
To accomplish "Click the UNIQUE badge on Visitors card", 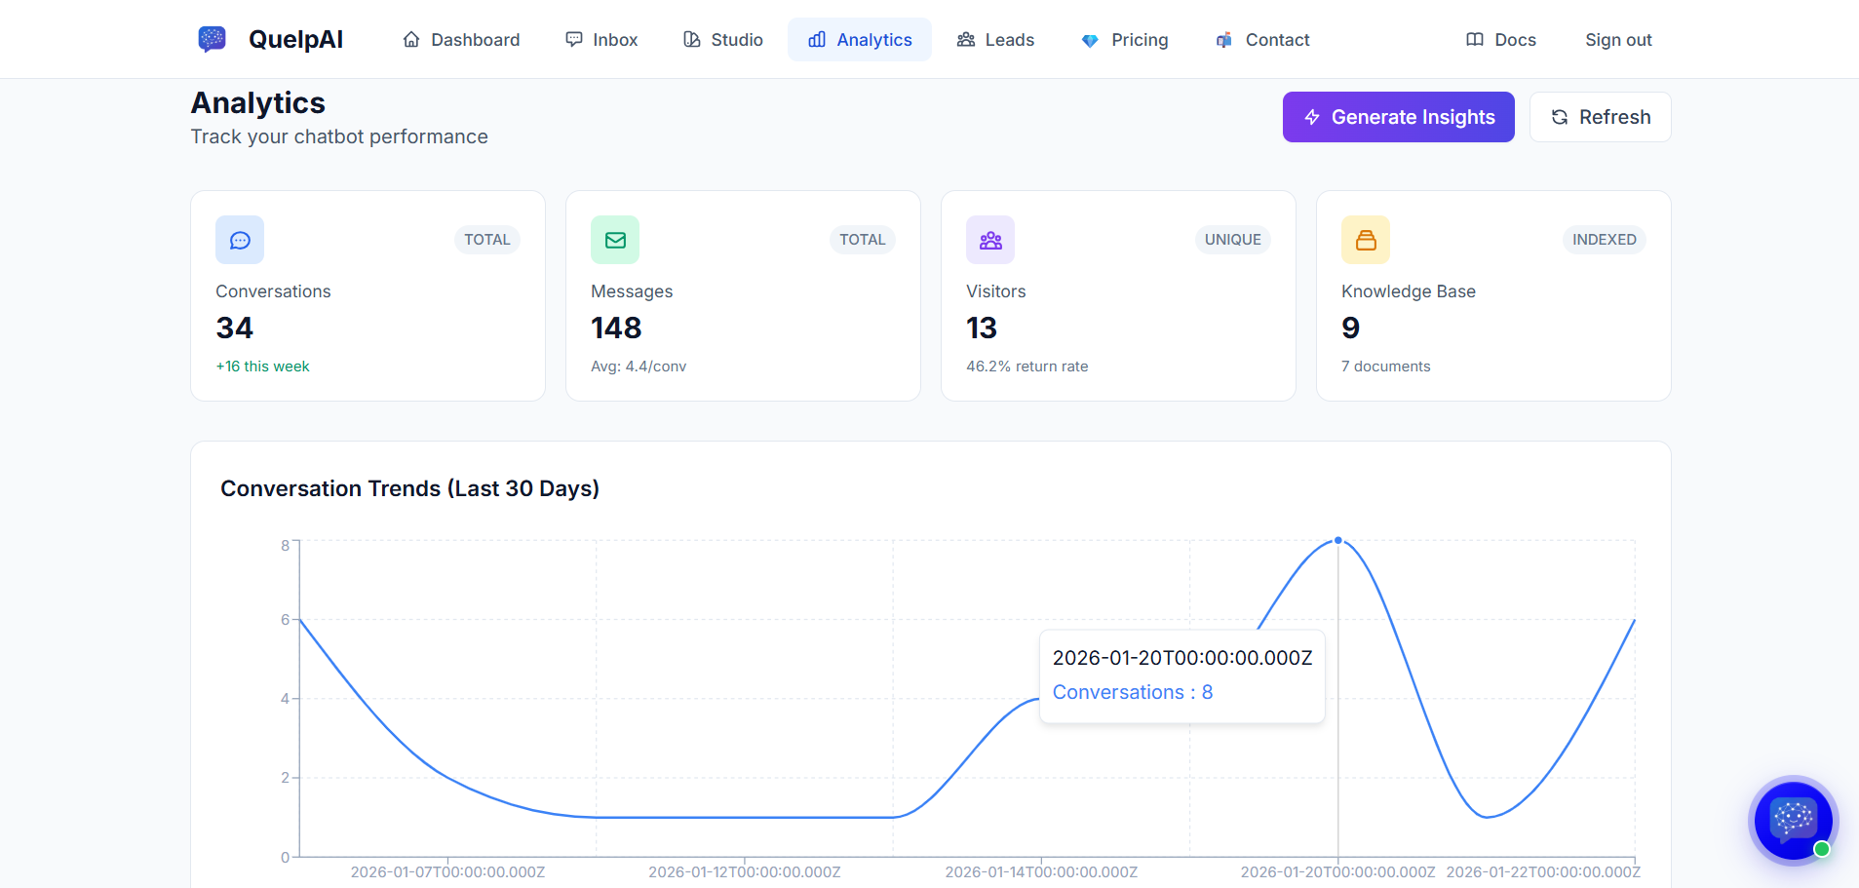I will 1233,240.
